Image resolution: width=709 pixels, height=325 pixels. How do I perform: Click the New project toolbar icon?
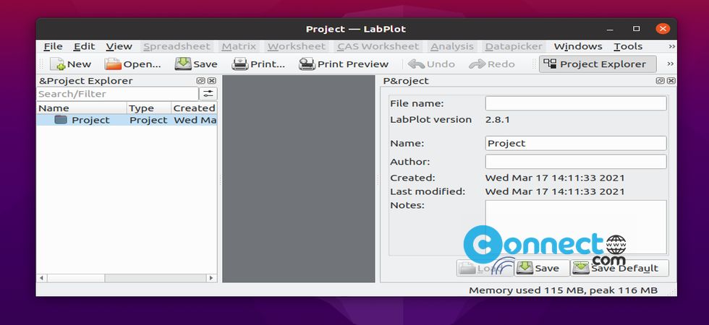pos(58,64)
